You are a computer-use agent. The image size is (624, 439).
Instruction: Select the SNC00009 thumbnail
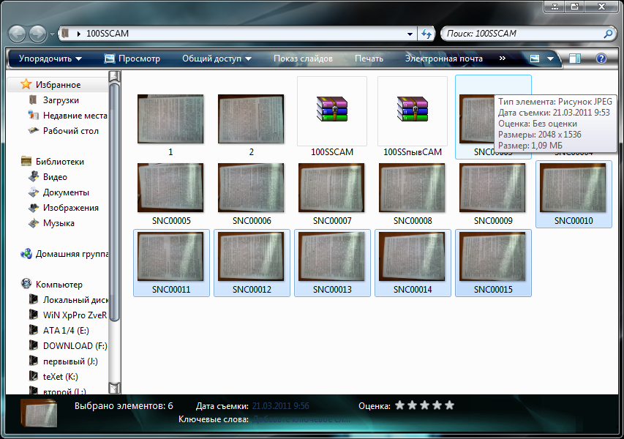click(x=492, y=187)
